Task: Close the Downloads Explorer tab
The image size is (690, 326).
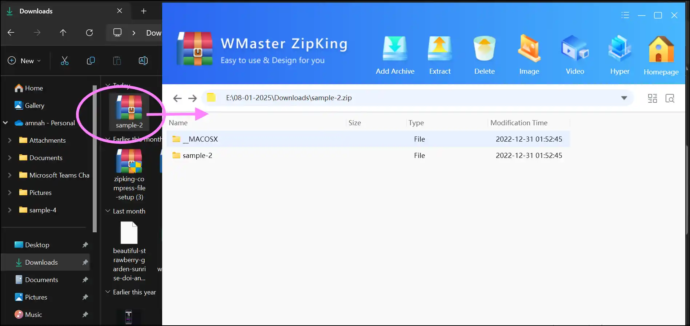Action: click(x=120, y=11)
